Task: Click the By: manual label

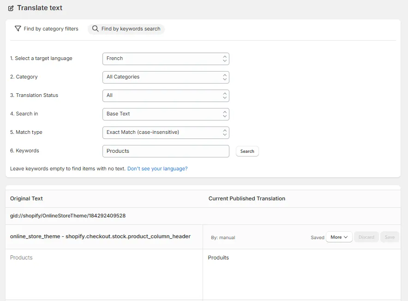Action: [223, 238]
